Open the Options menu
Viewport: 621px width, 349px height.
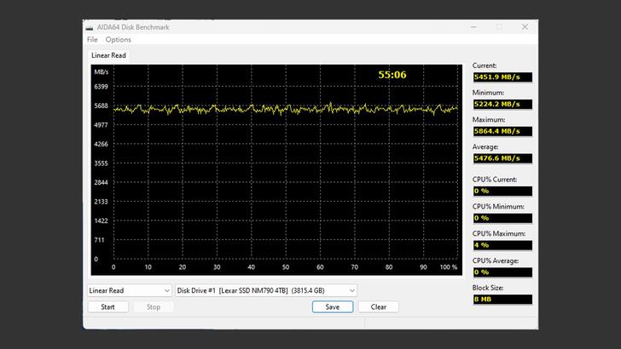coord(119,39)
